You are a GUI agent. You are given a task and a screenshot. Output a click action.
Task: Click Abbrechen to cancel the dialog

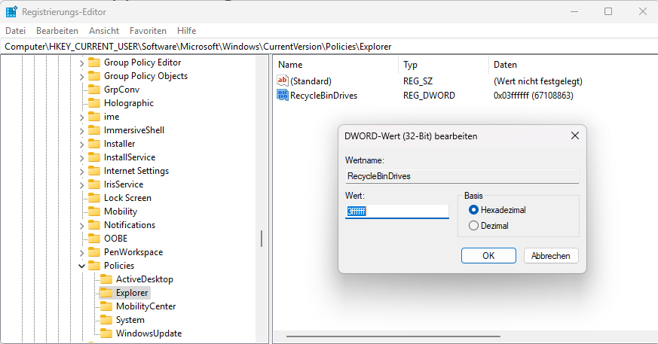pyautogui.click(x=550, y=256)
